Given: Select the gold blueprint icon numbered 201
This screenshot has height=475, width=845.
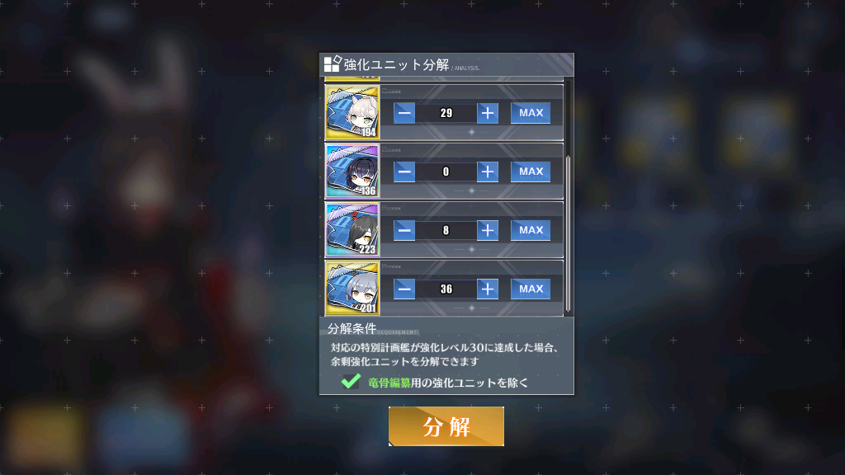Looking at the screenshot, I should [x=352, y=289].
